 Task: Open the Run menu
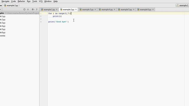pos(29,1)
